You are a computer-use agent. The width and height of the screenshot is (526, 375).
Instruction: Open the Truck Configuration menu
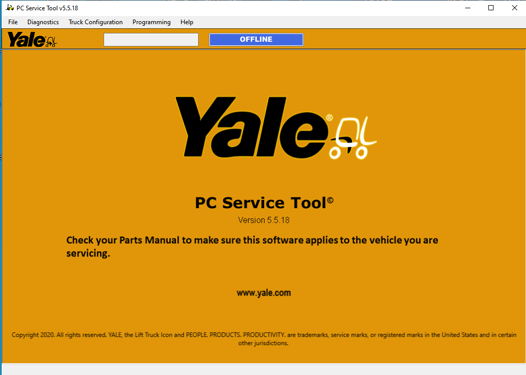pyautogui.click(x=95, y=22)
